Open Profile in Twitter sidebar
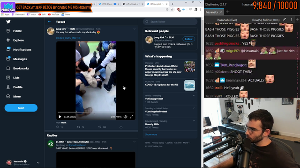 coord(15,87)
